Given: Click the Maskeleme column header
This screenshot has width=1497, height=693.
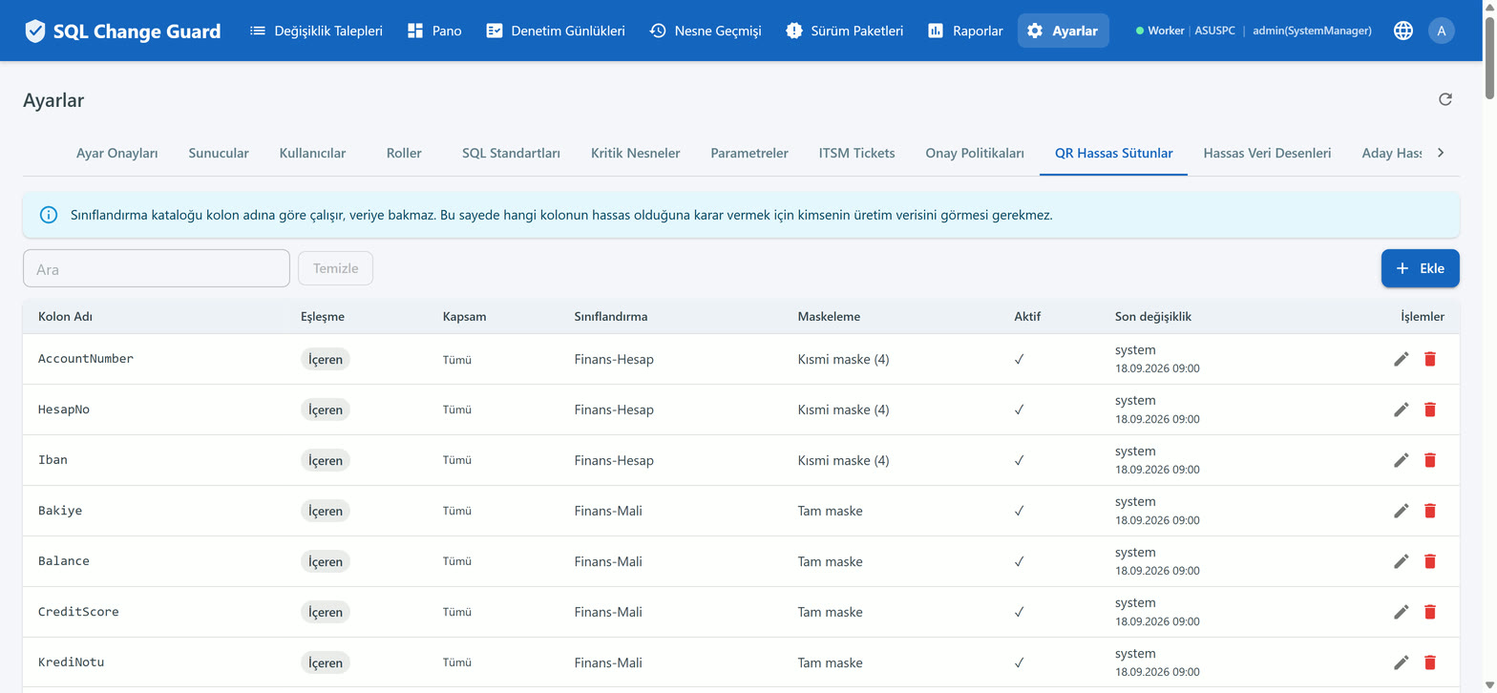Looking at the screenshot, I should 829,317.
